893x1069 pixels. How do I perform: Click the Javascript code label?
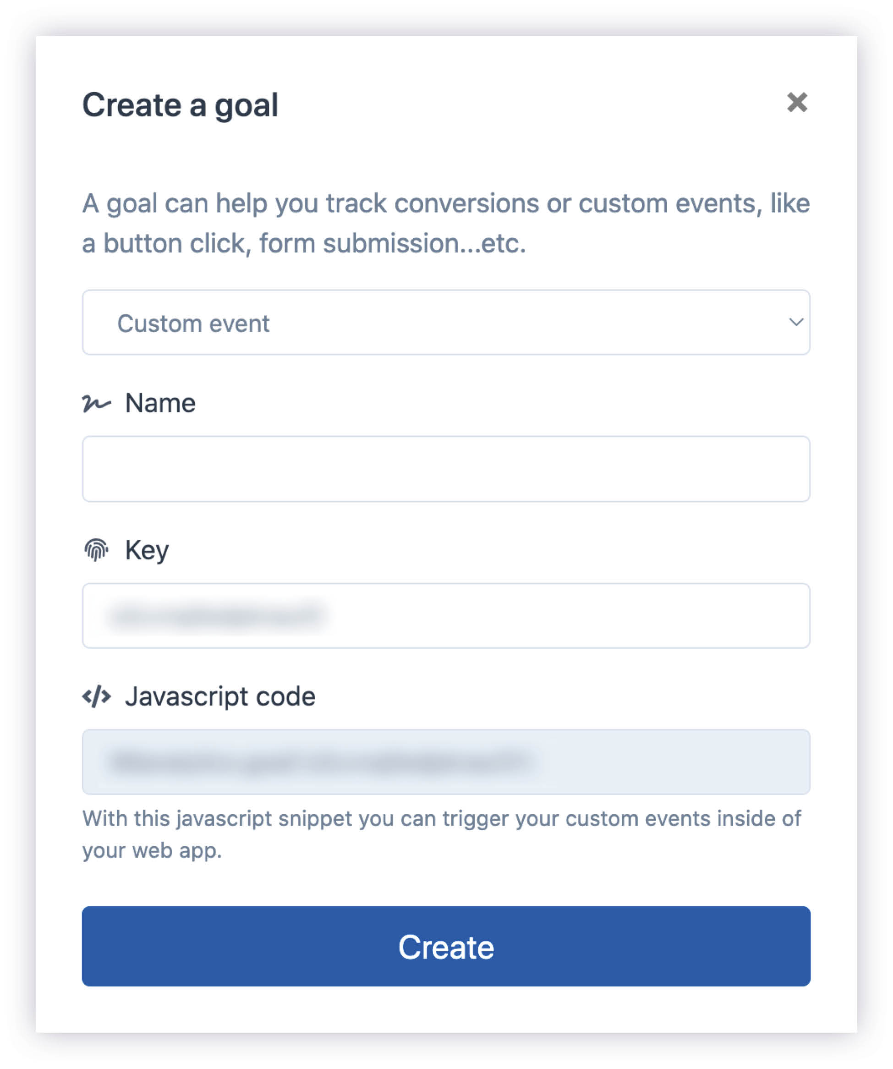[220, 696]
